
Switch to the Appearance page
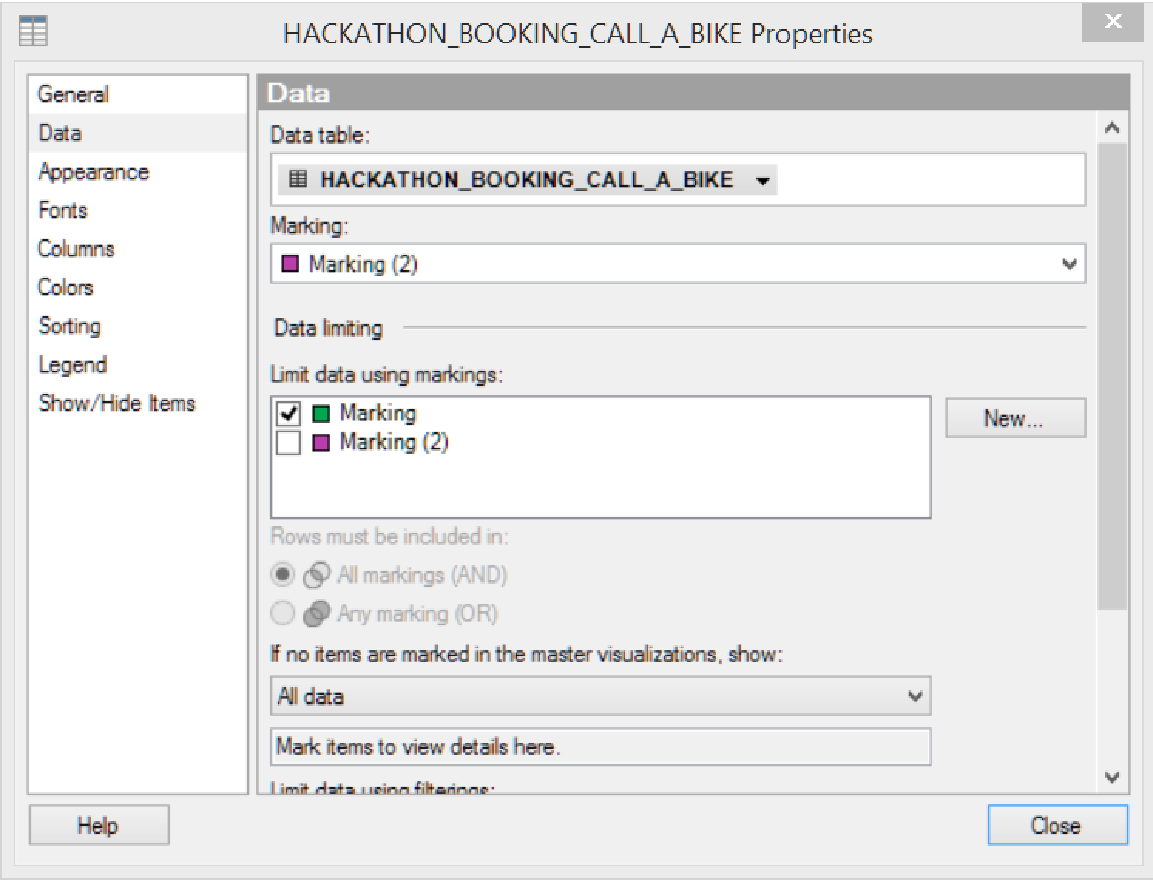[93, 171]
